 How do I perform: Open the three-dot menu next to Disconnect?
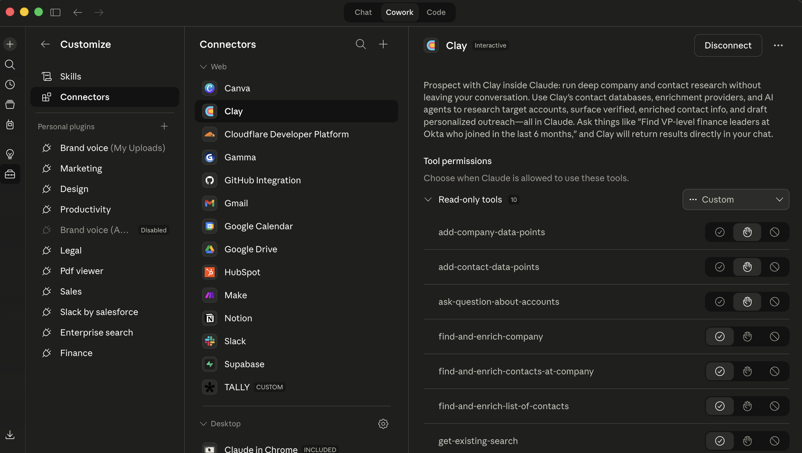(778, 45)
